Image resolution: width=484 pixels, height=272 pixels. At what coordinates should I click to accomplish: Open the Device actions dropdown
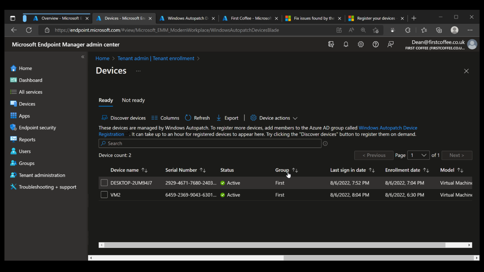tap(274, 118)
